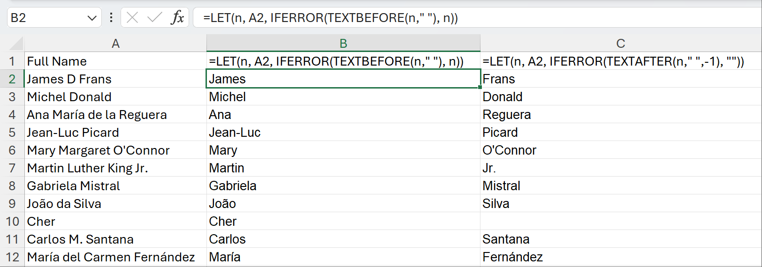Click cell containing O'Connor
Image resolution: width=762 pixels, height=267 pixels.
click(509, 150)
